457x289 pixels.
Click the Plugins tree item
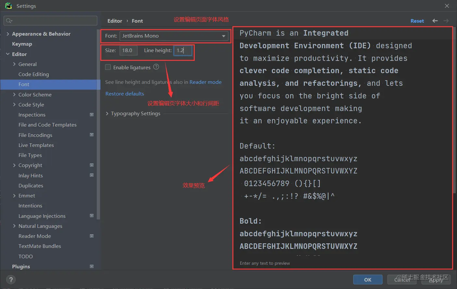tap(21, 266)
